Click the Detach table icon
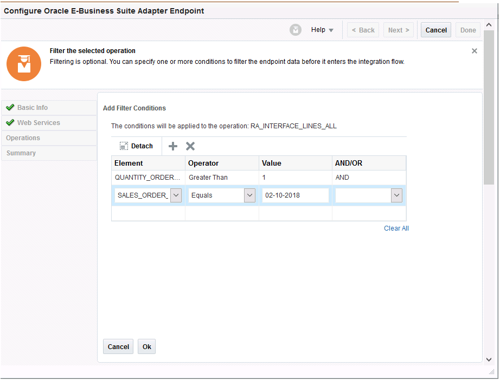This screenshot has width=500, height=380. coord(136,146)
